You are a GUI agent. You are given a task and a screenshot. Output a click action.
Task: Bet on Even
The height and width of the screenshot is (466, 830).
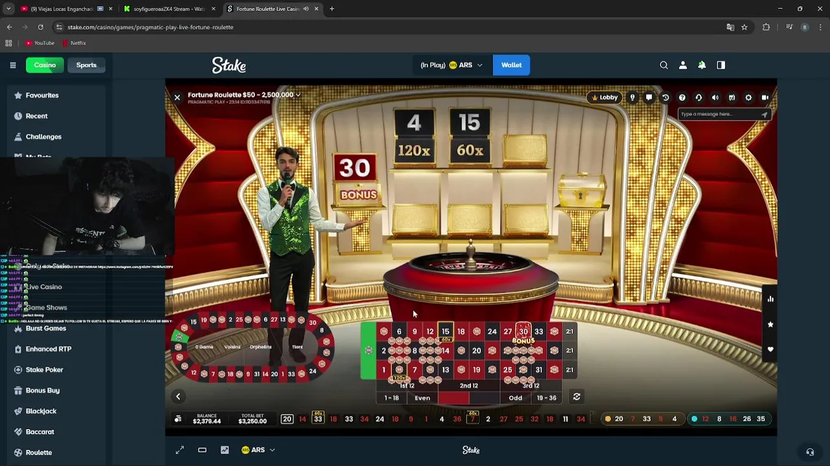point(422,398)
